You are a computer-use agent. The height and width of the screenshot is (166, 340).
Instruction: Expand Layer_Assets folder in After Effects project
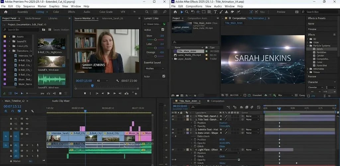(x=172, y=59)
